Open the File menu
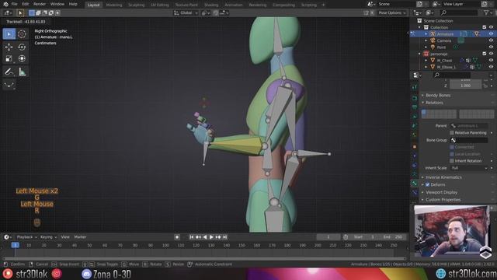 [x=14, y=4]
